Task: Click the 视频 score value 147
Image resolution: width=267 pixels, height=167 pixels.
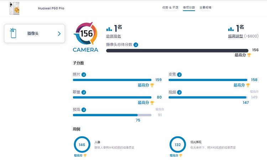Action: click(x=246, y=103)
